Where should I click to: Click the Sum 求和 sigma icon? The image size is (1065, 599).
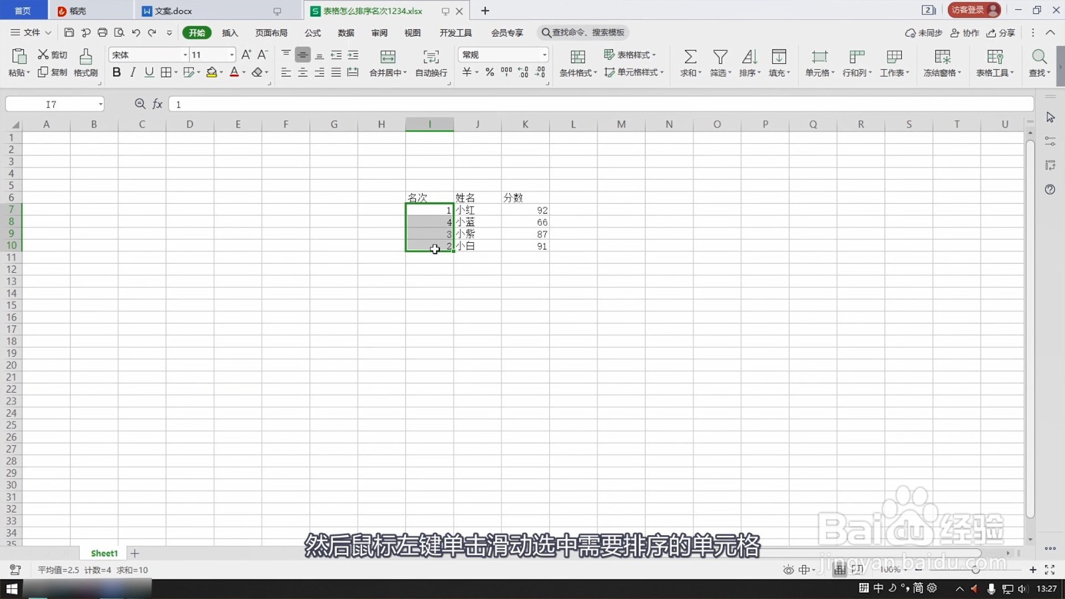(690, 57)
